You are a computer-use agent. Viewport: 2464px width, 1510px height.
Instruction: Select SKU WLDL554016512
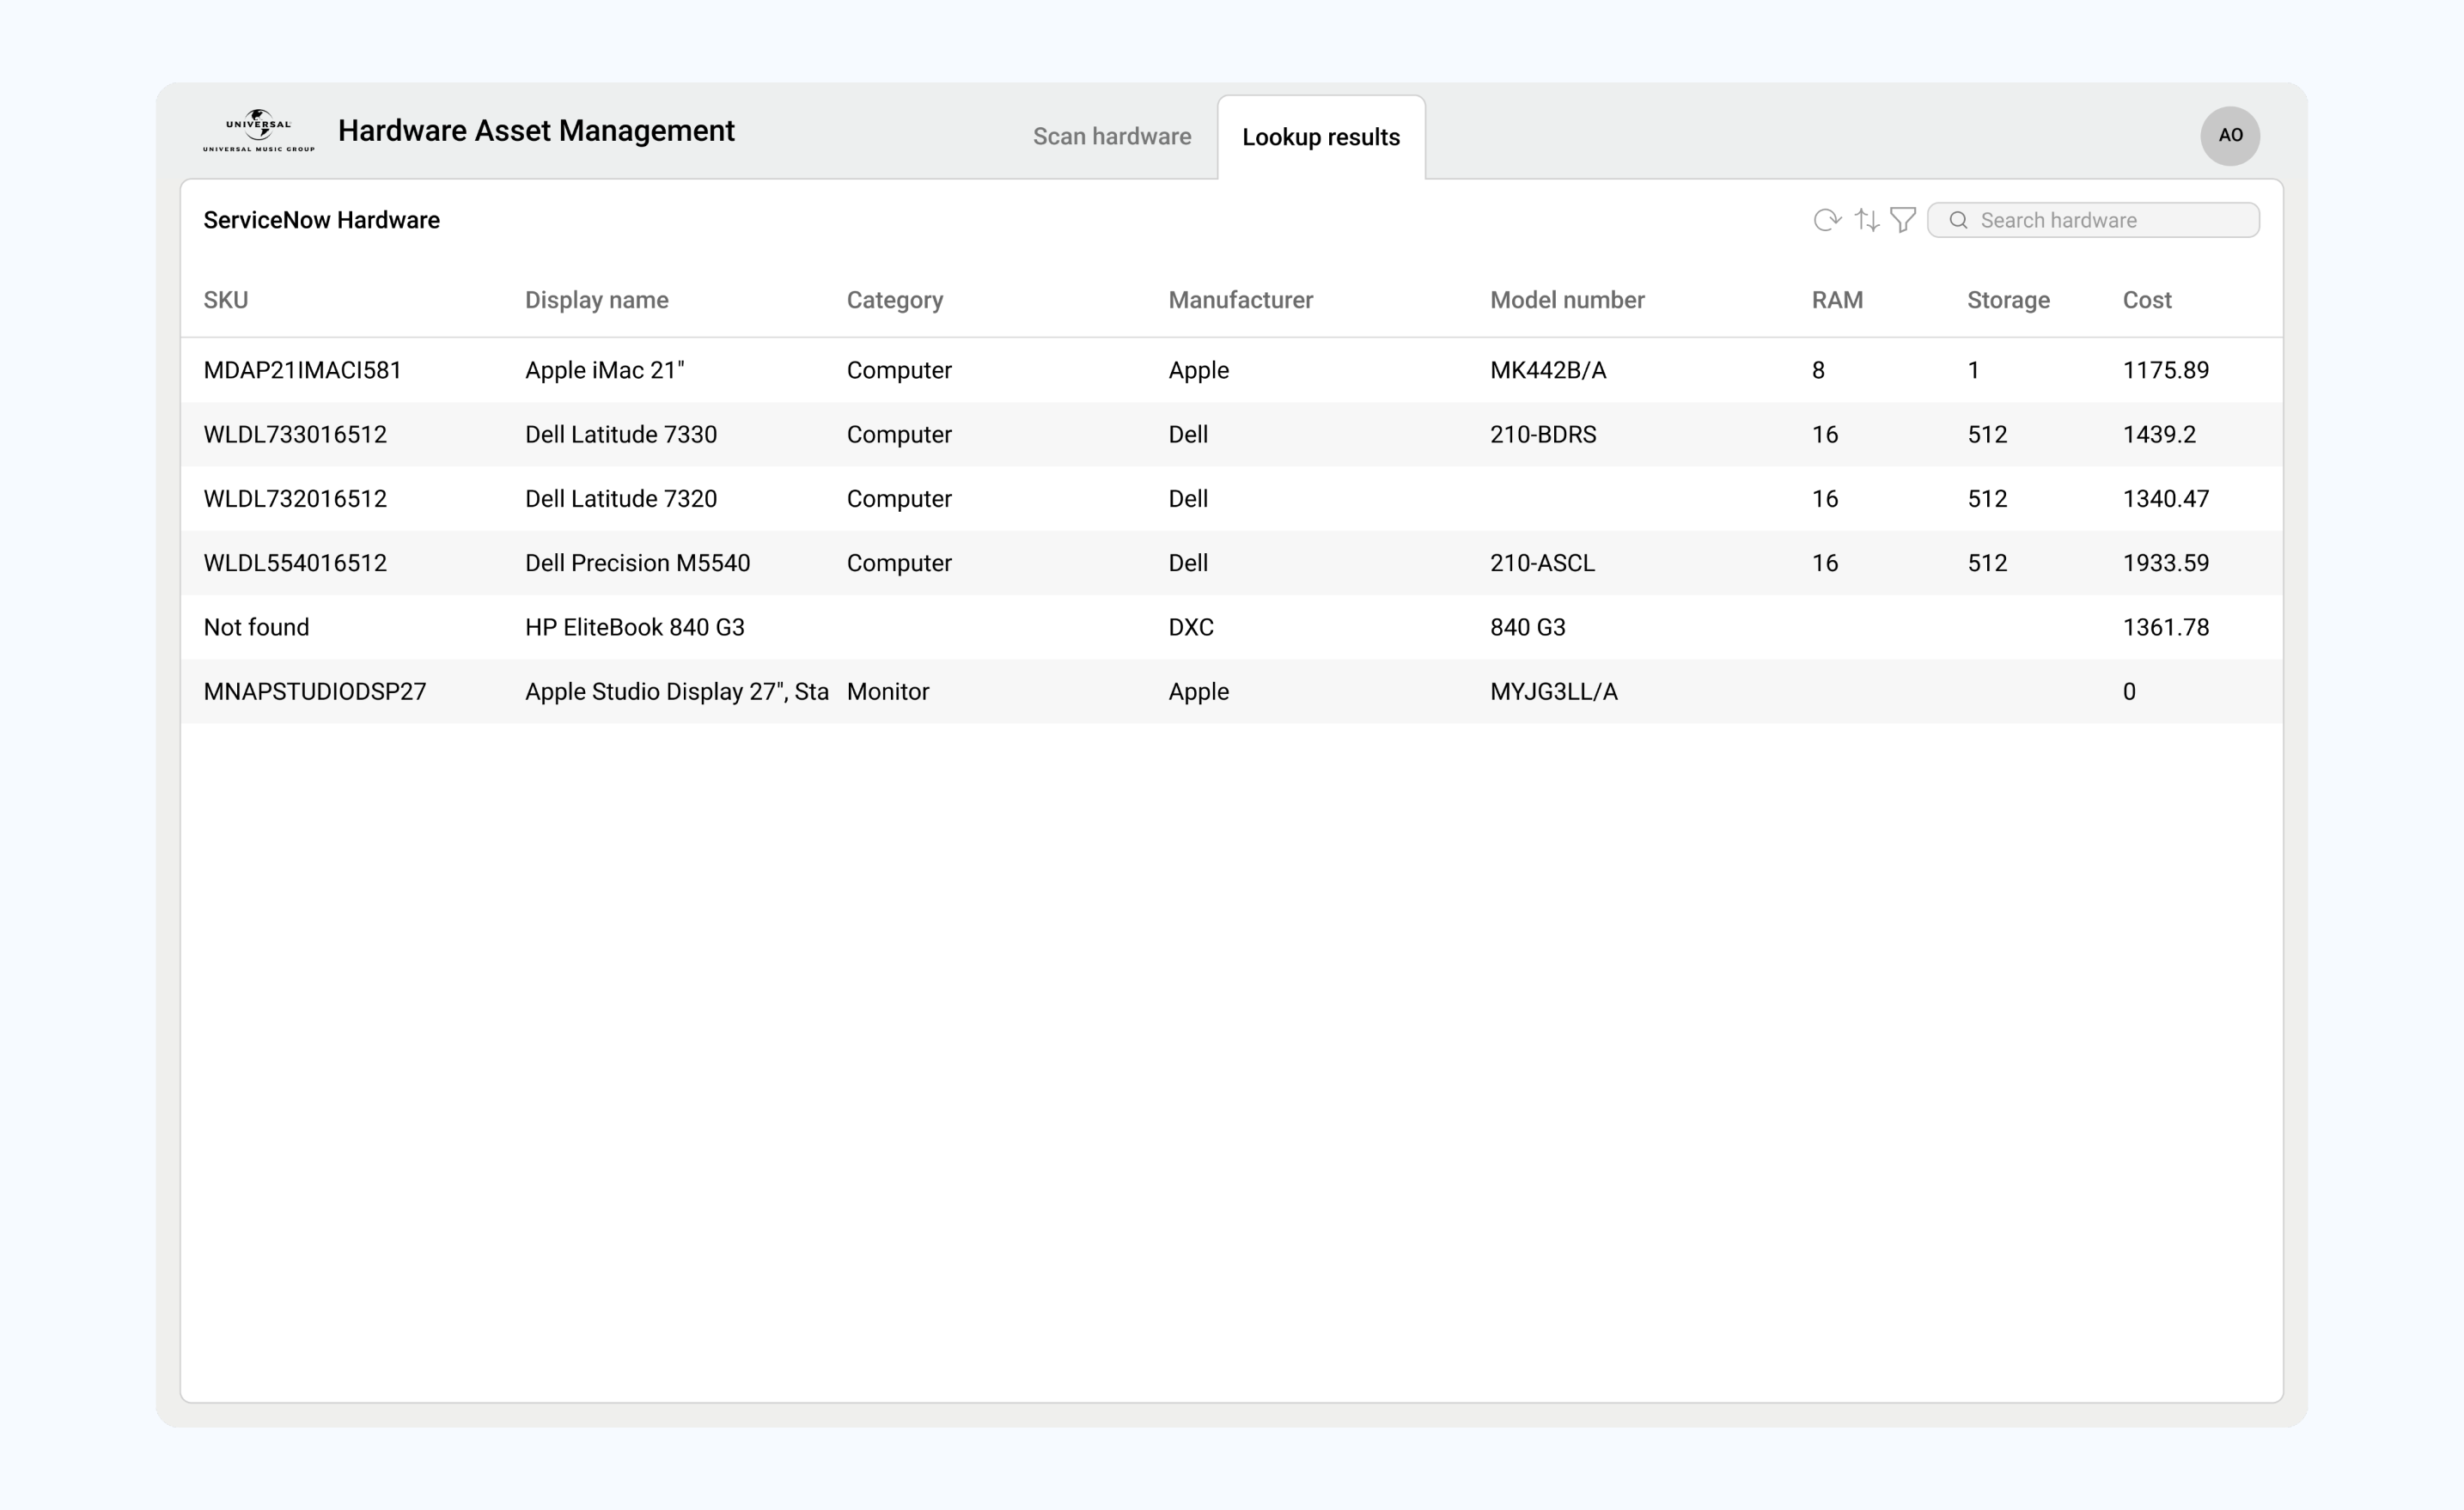coord(295,562)
